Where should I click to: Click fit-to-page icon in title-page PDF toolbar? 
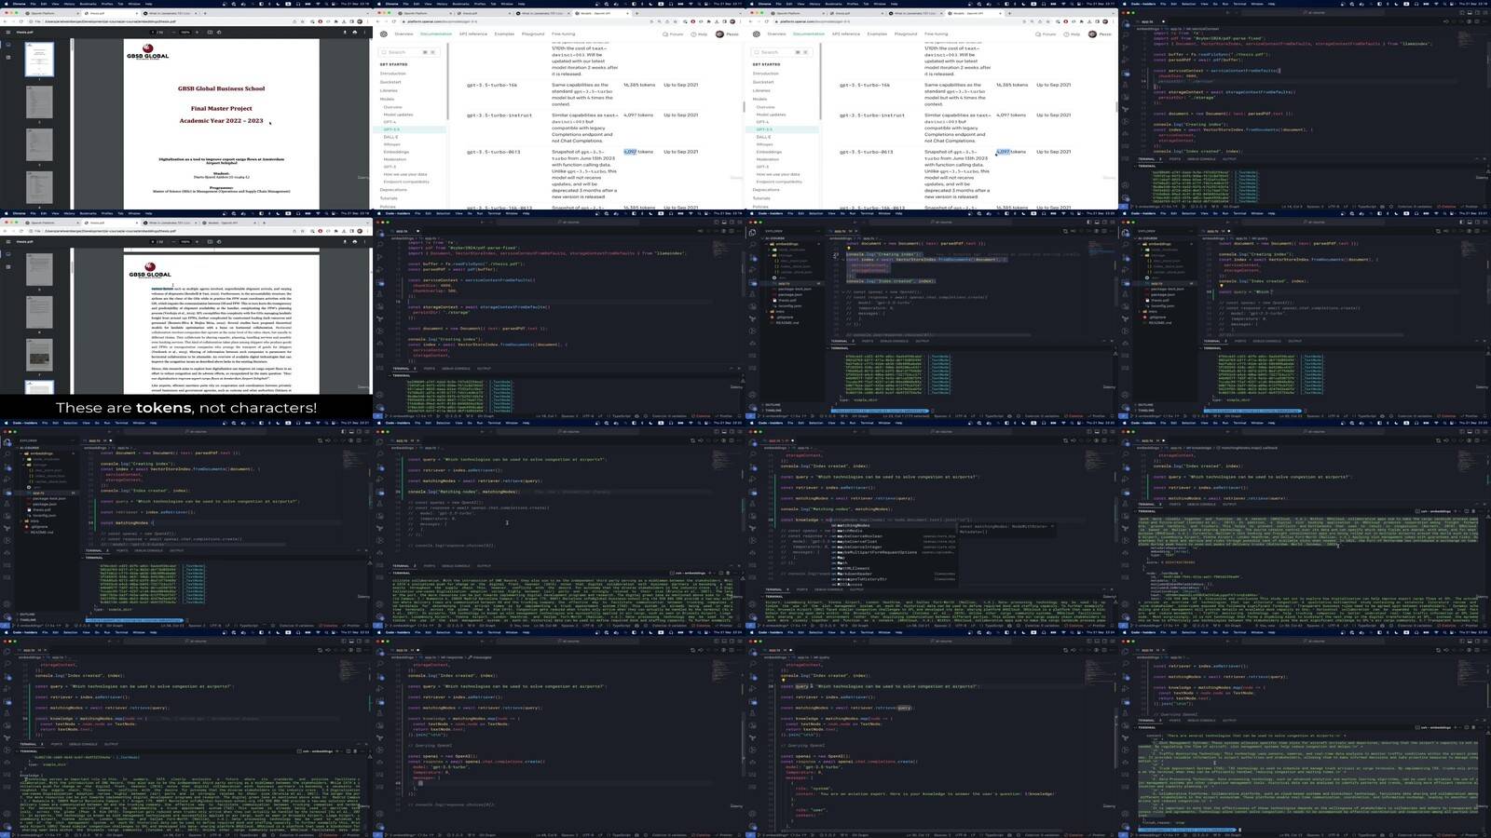point(209,33)
